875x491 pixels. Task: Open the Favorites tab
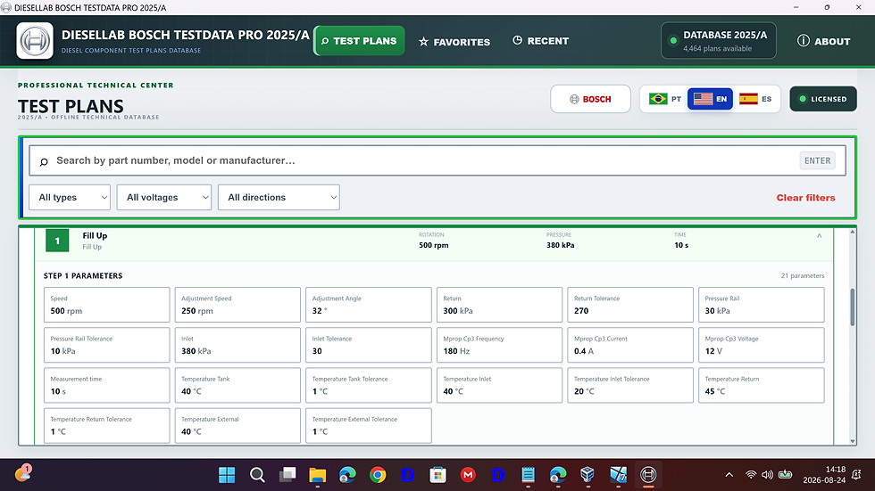pos(454,41)
